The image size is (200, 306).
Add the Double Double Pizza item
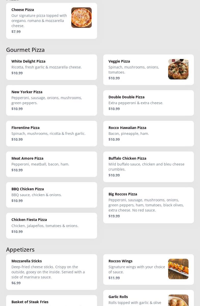(148, 103)
